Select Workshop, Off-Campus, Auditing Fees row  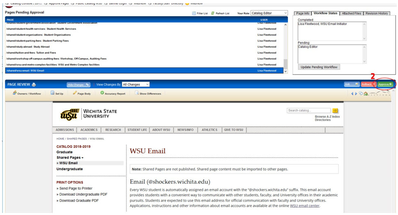pos(144,59)
